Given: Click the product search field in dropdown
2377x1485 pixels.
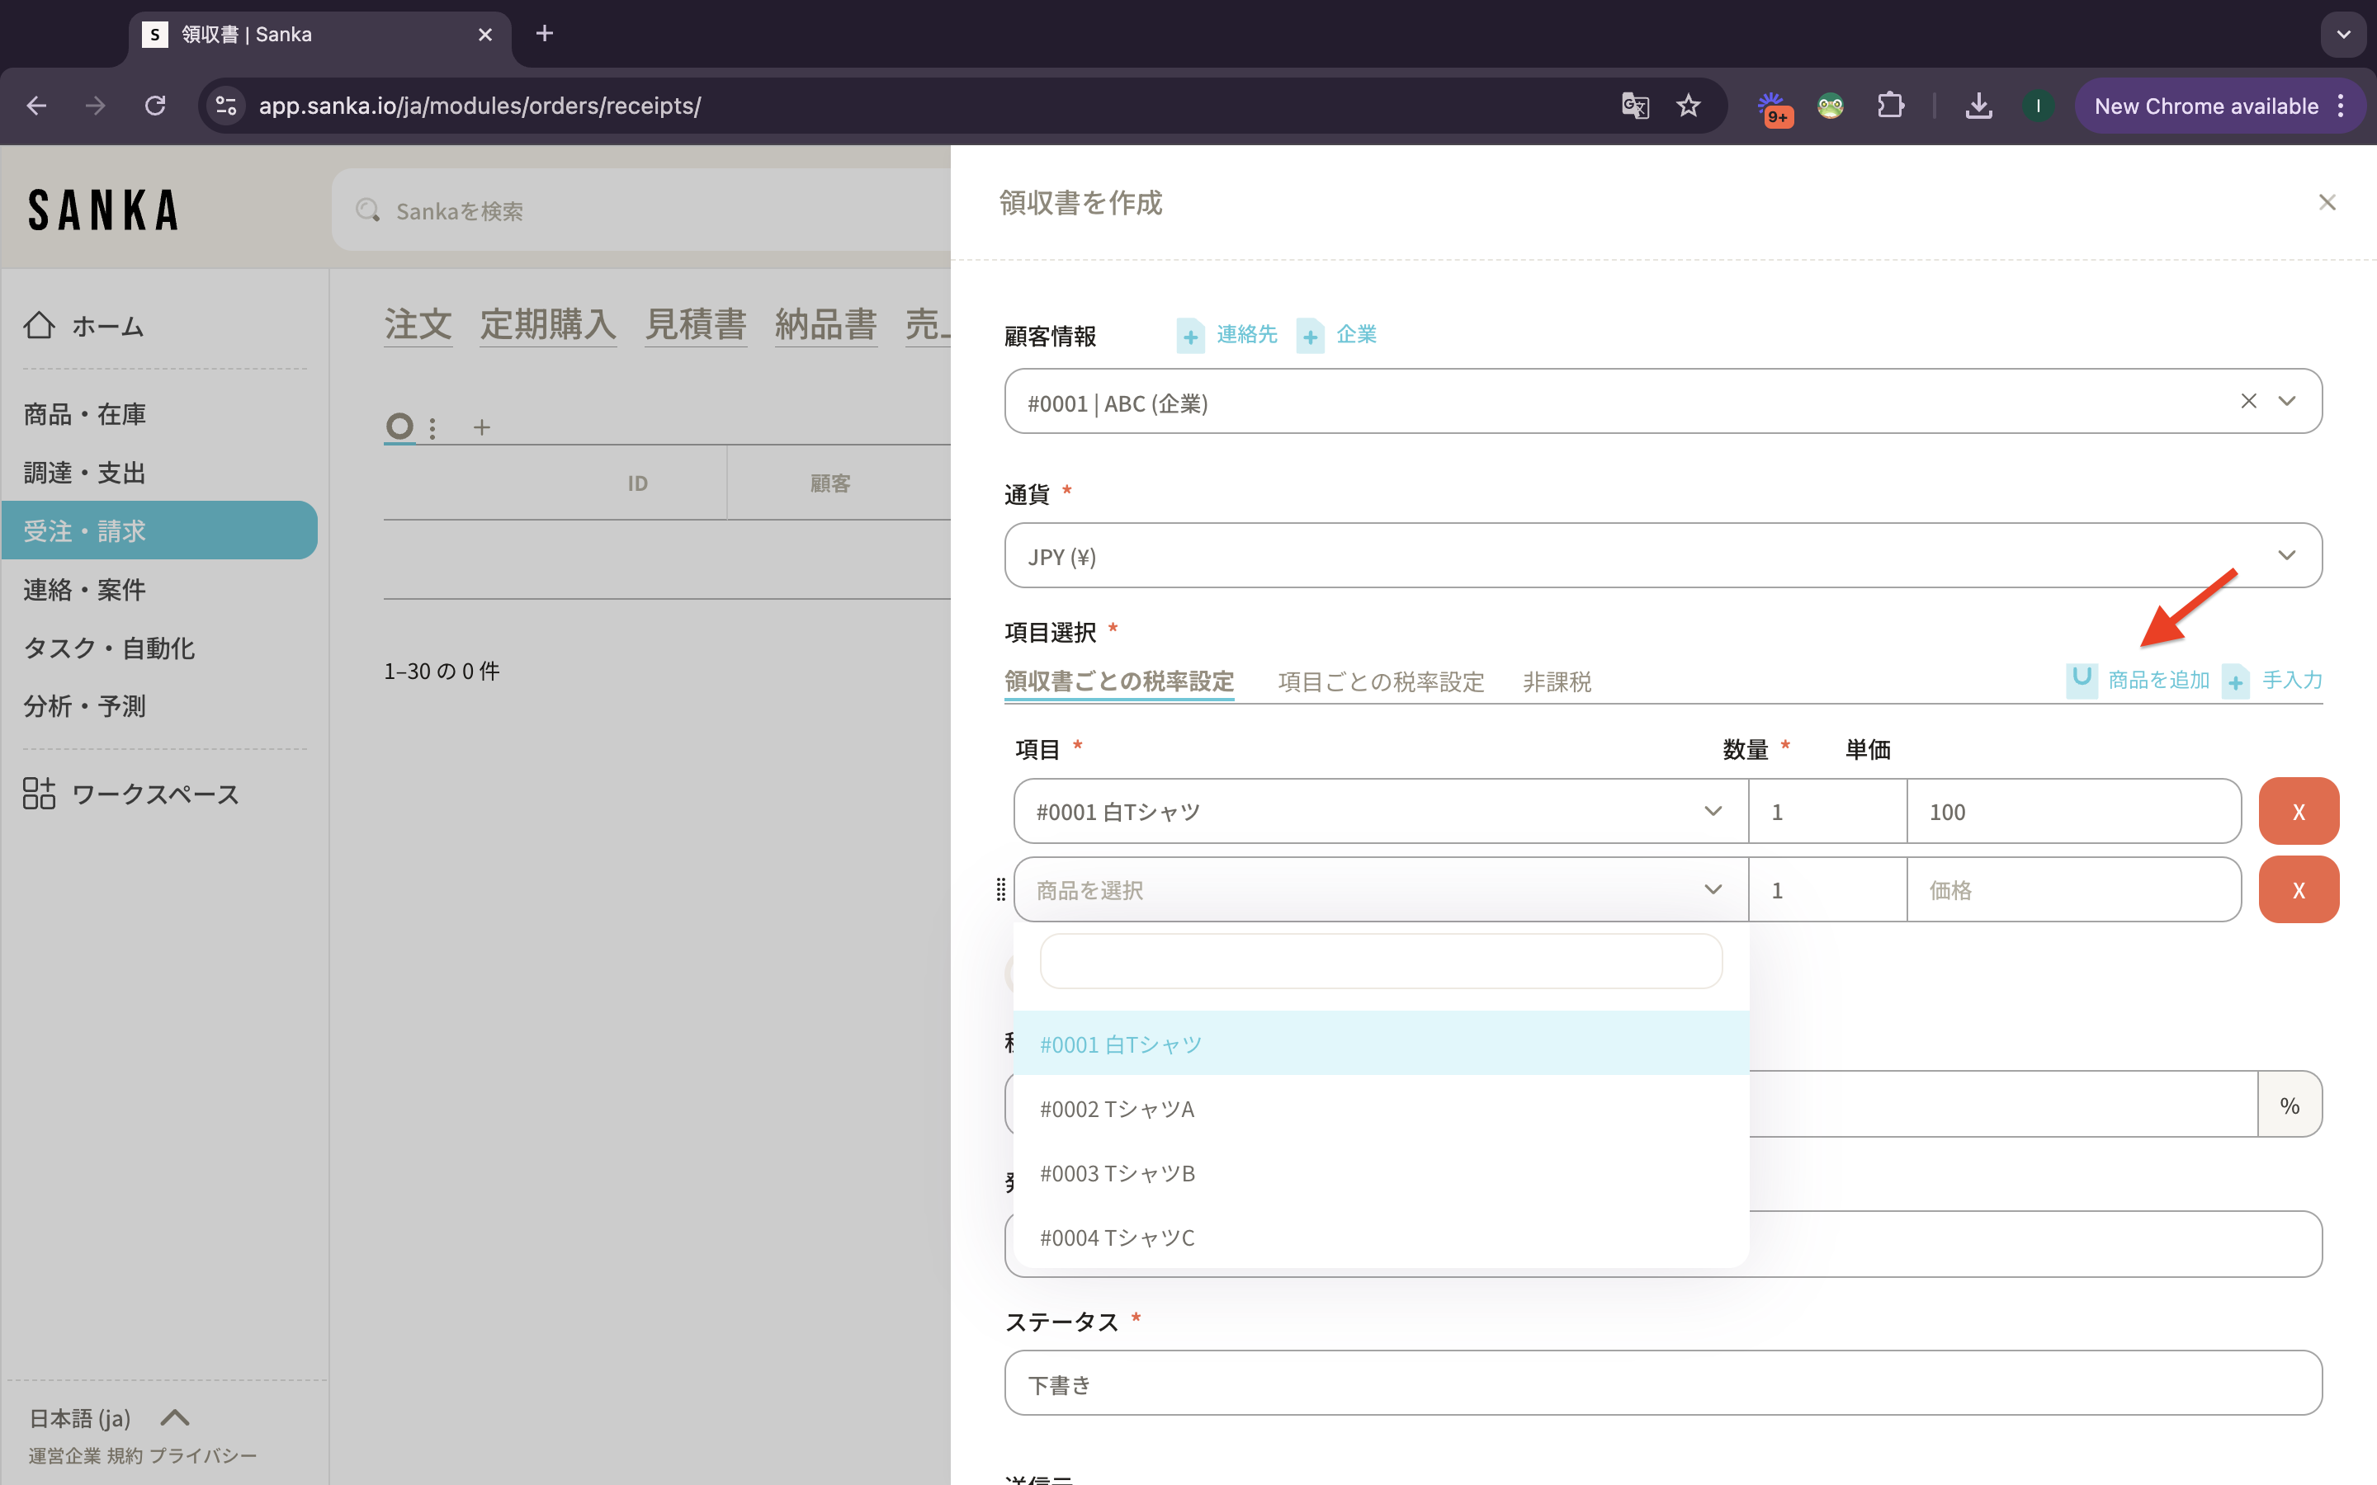Looking at the screenshot, I should 1380,960.
